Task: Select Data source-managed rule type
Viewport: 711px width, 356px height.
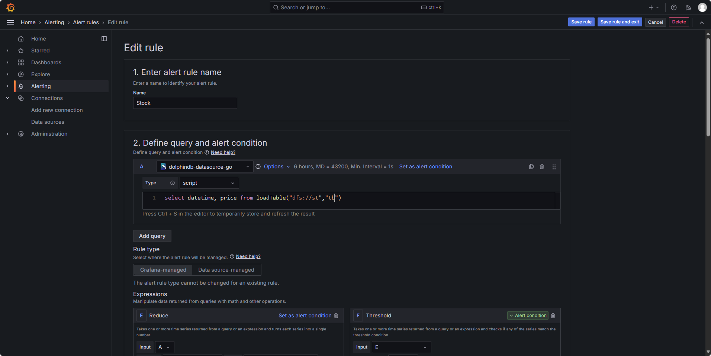Action: [226, 270]
